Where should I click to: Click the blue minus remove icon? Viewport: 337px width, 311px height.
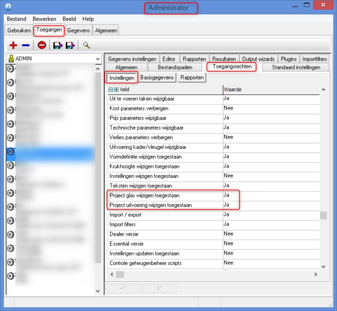coord(26,45)
